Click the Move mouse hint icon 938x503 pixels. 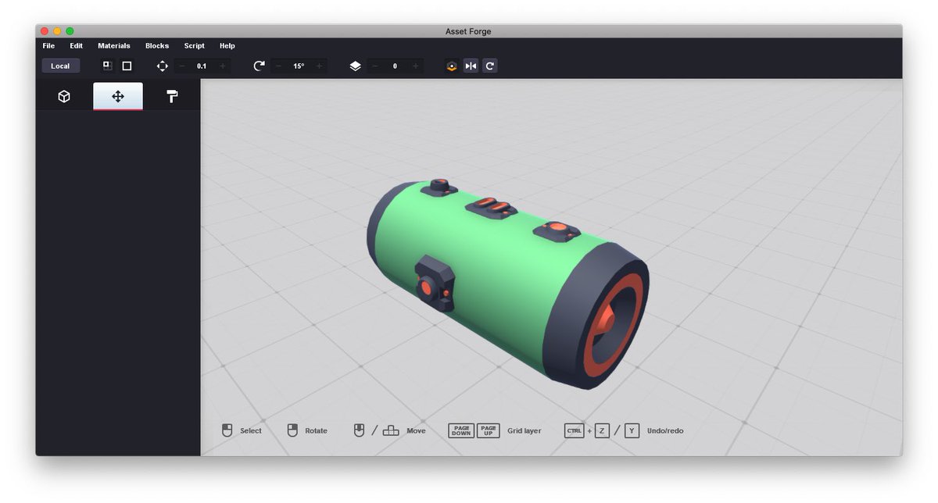tap(359, 430)
